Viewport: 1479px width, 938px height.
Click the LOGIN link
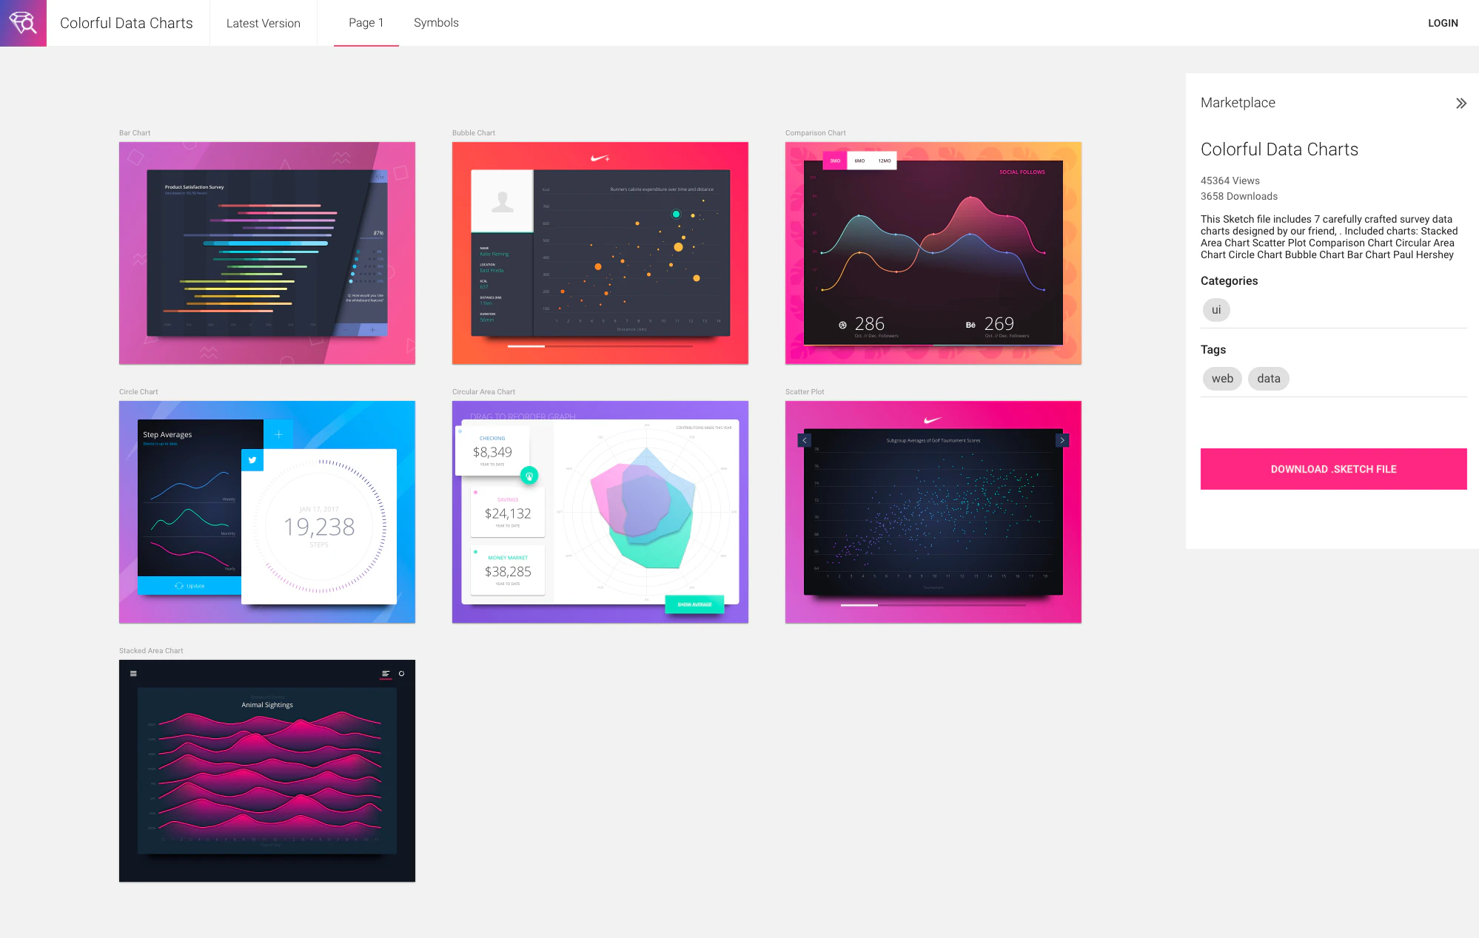pos(1443,23)
